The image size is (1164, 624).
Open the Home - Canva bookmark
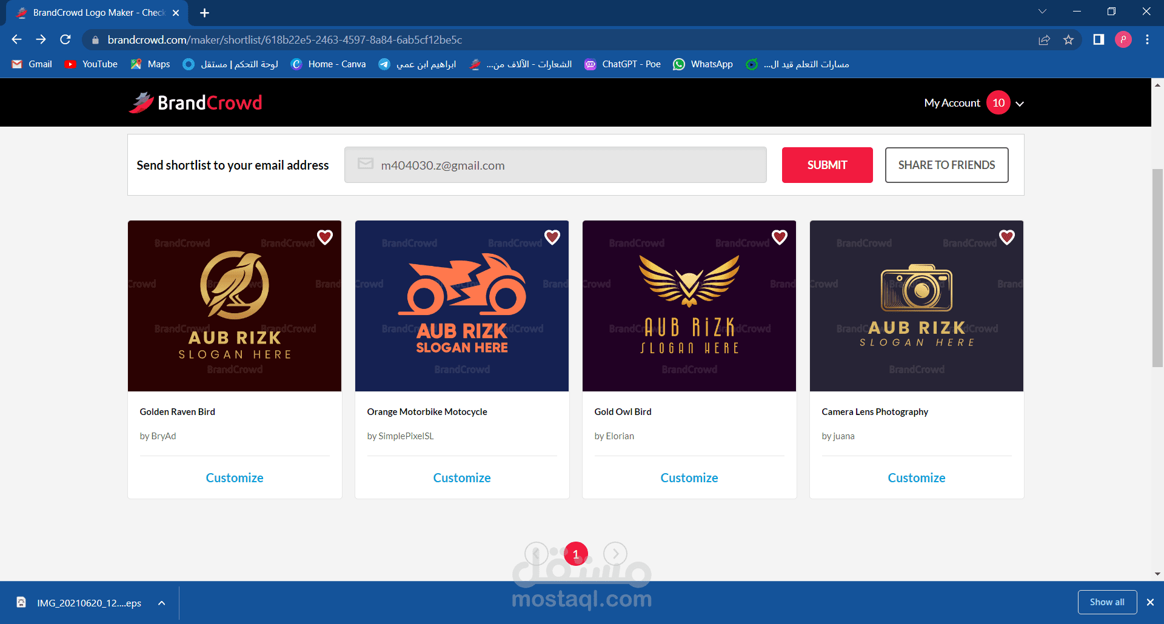click(x=329, y=64)
